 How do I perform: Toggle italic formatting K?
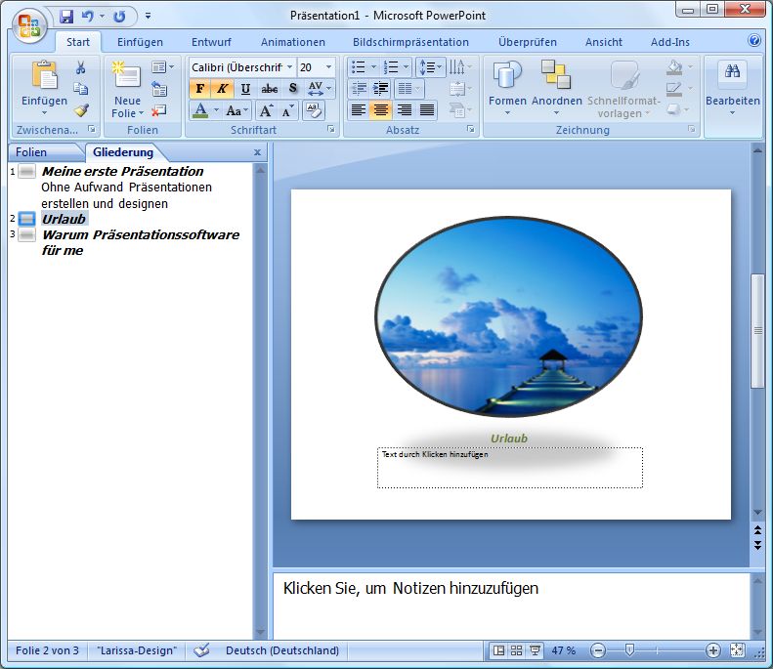point(223,89)
